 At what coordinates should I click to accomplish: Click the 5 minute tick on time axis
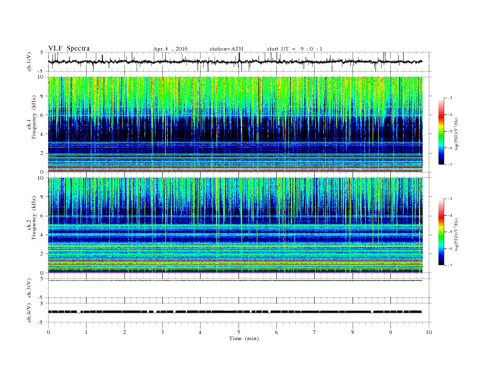pos(238,332)
